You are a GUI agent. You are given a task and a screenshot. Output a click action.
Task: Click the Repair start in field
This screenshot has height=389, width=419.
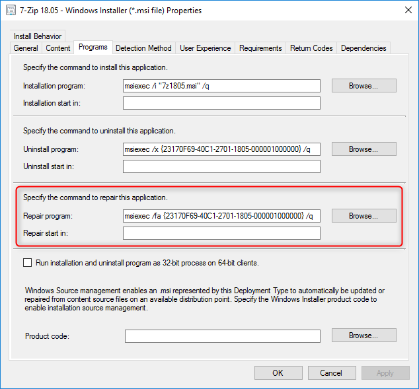[221, 233]
